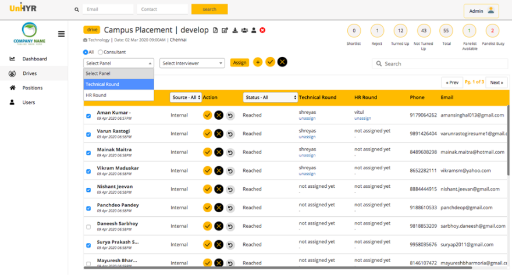The height and width of the screenshot is (275, 512).
Task: Uncheck Surya Prakash's checkbox
Action: (88, 245)
